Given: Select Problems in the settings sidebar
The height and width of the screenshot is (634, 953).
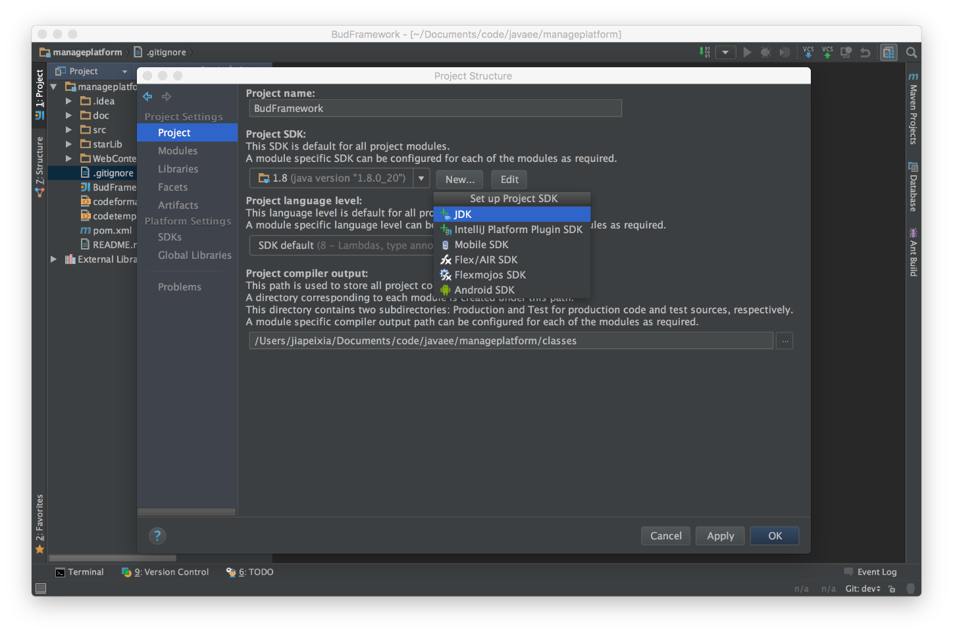Looking at the screenshot, I should tap(180, 287).
